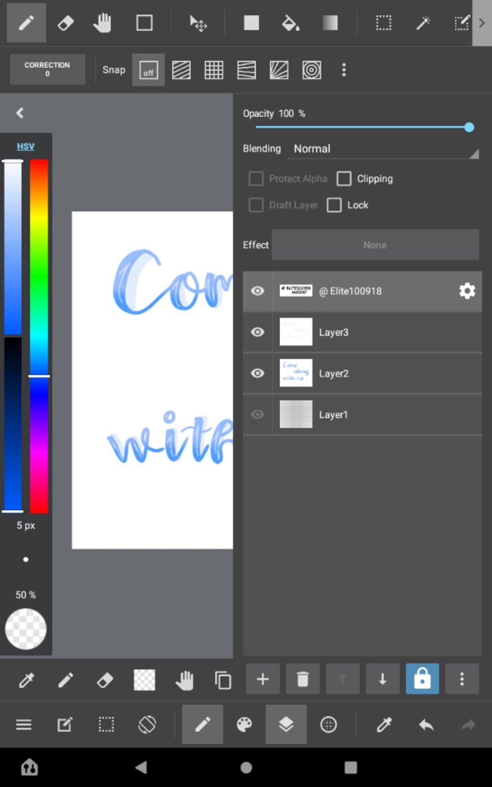492x787 pixels.
Task: Select the Brush tool in top toolbar
Action: click(x=26, y=23)
